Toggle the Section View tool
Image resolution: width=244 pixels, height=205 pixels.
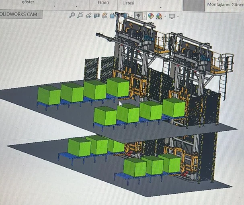coord(96,16)
